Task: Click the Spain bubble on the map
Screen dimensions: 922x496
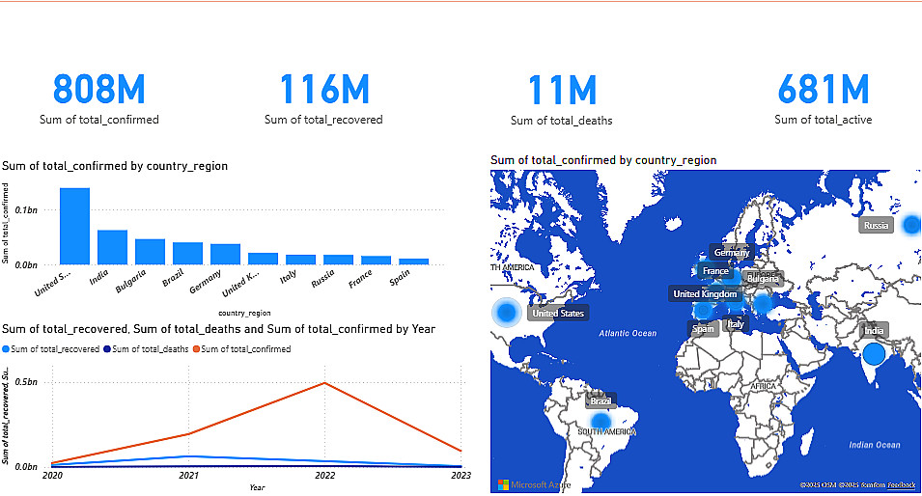Action: (x=703, y=310)
